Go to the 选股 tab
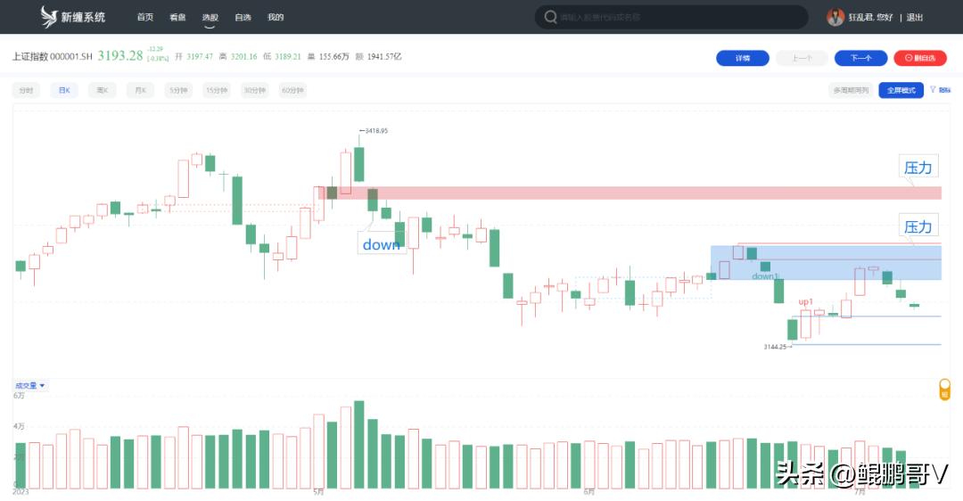Viewport: 963px width, 501px height. 210,17
